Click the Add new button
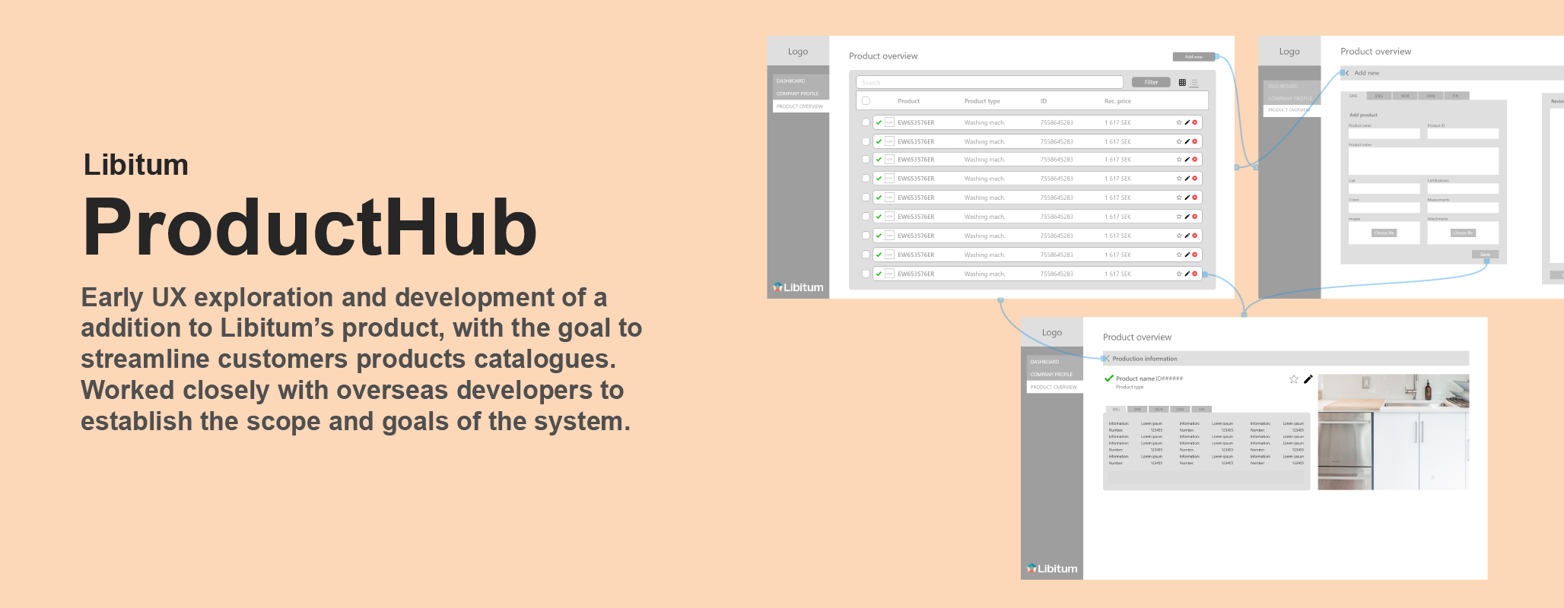The height and width of the screenshot is (608, 1564). pyautogui.click(x=1194, y=57)
